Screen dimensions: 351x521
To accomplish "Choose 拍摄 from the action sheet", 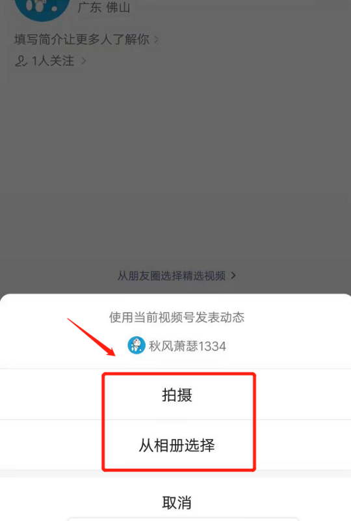I will pos(175,395).
